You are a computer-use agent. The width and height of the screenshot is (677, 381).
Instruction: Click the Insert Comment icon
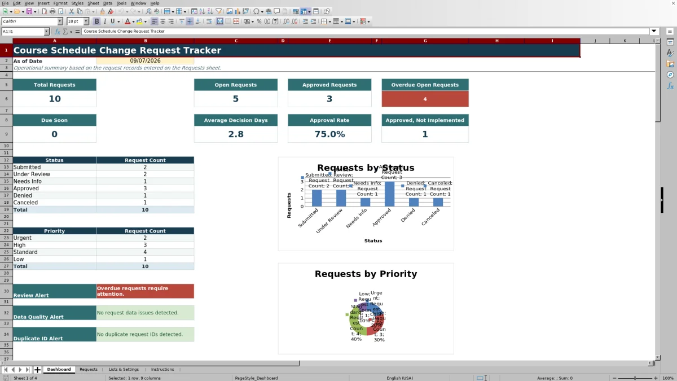277,11
